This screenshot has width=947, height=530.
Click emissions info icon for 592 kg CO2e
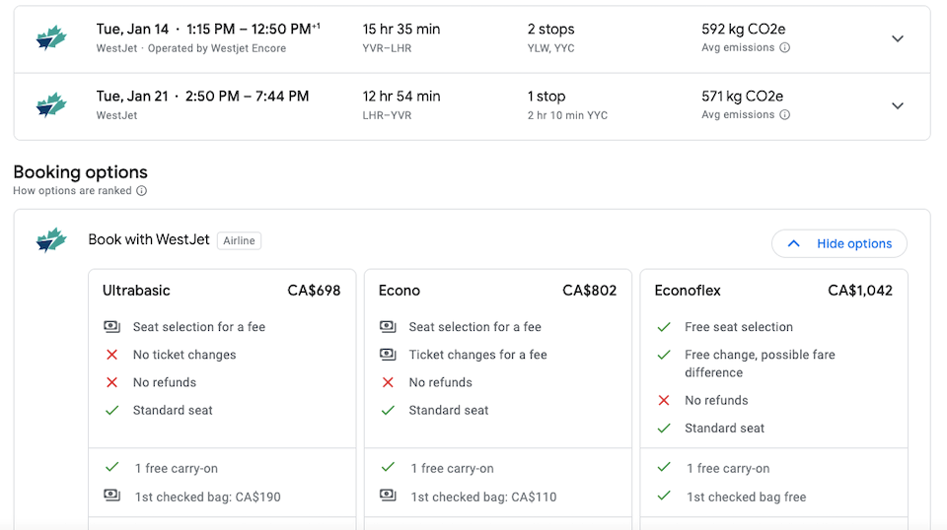point(784,47)
